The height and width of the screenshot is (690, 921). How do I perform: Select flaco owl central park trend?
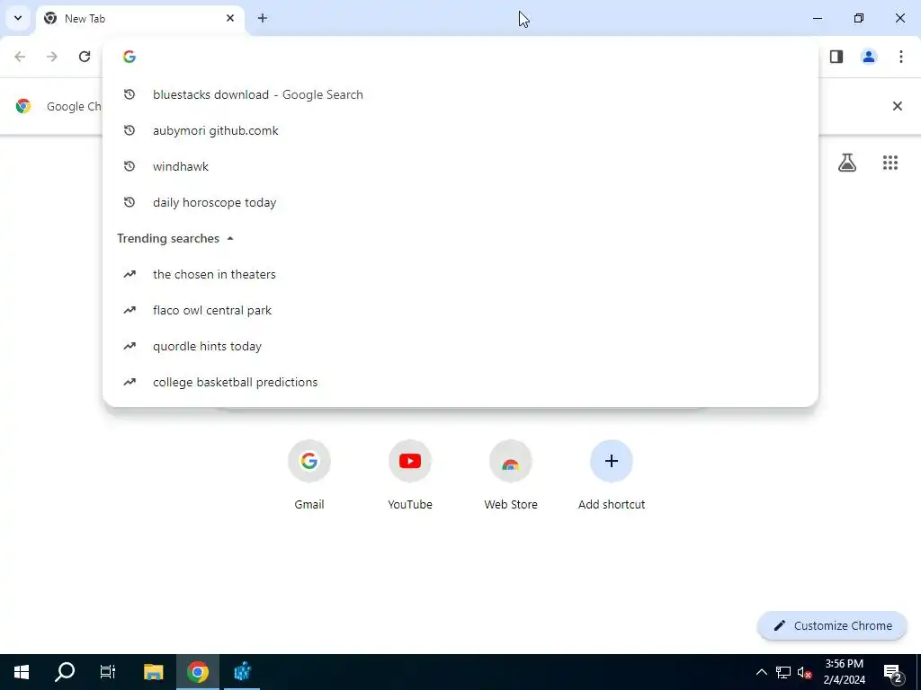(x=460, y=310)
